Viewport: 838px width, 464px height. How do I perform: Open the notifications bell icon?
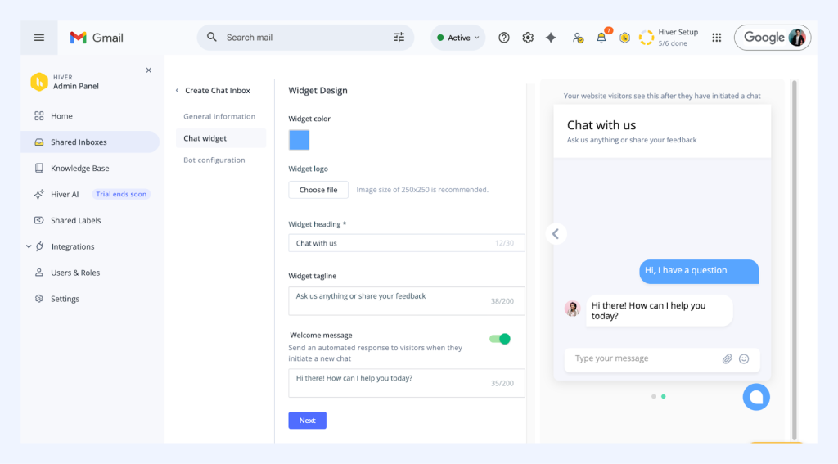[x=601, y=38]
